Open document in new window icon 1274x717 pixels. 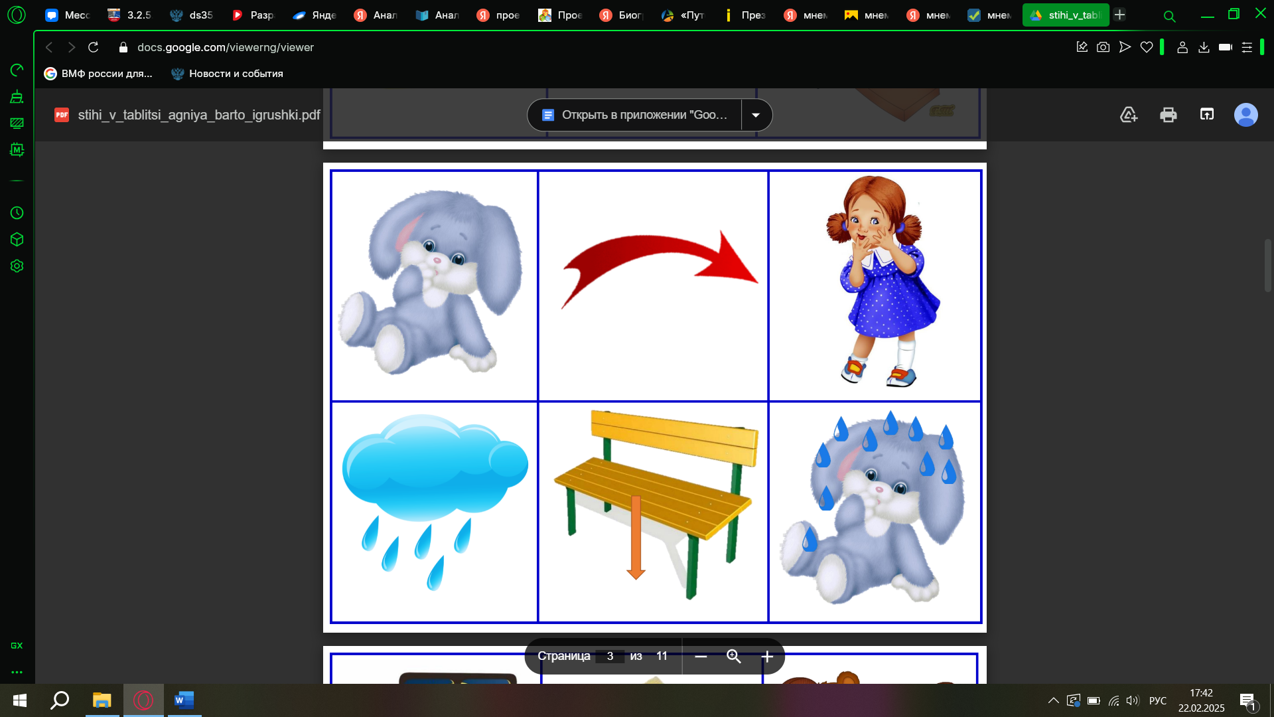point(1207,115)
